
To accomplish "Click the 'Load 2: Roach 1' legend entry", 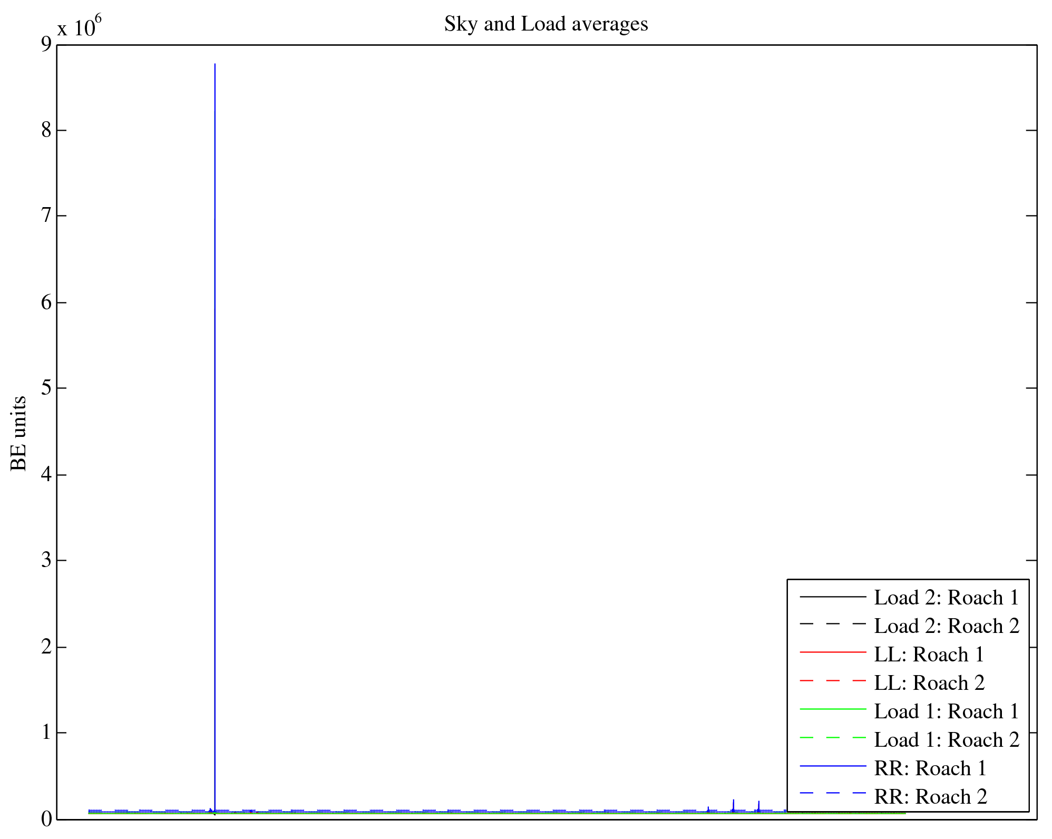I will (x=946, y=598).
